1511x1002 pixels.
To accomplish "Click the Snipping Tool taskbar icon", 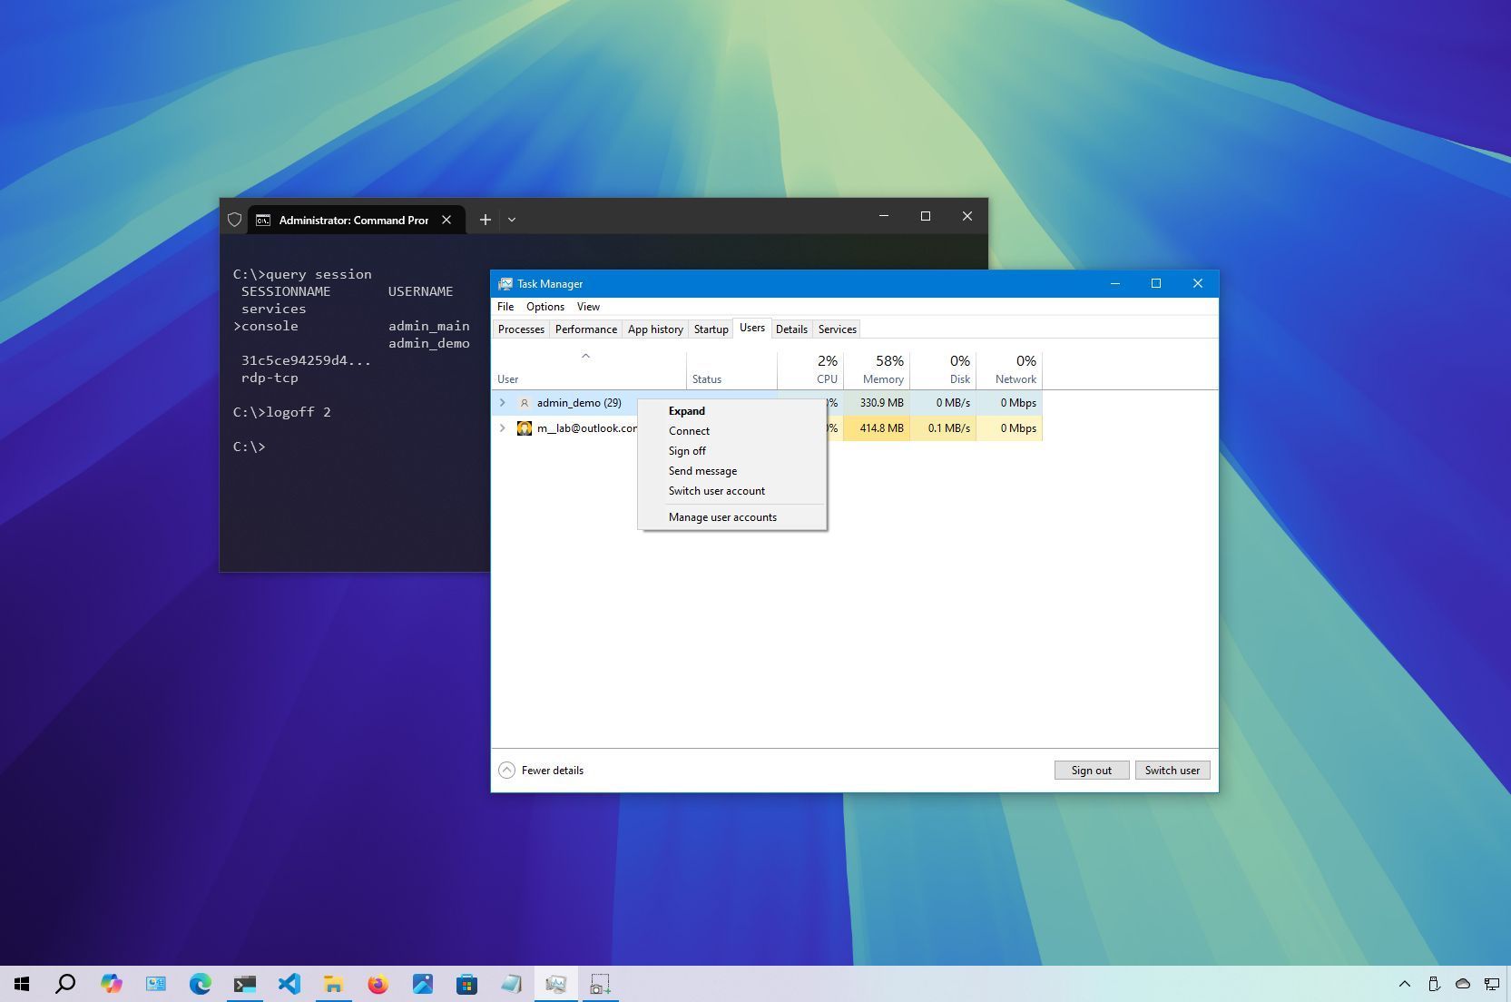I will point(601,984).
